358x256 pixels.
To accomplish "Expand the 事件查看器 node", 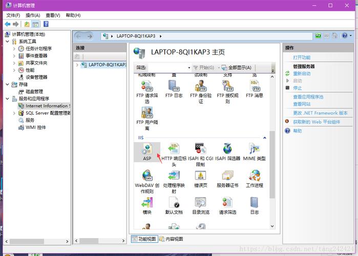I will 14,56.
